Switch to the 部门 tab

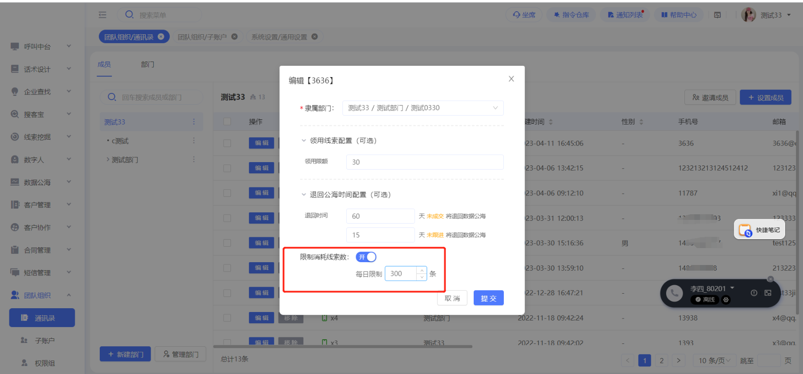(148, 64)
